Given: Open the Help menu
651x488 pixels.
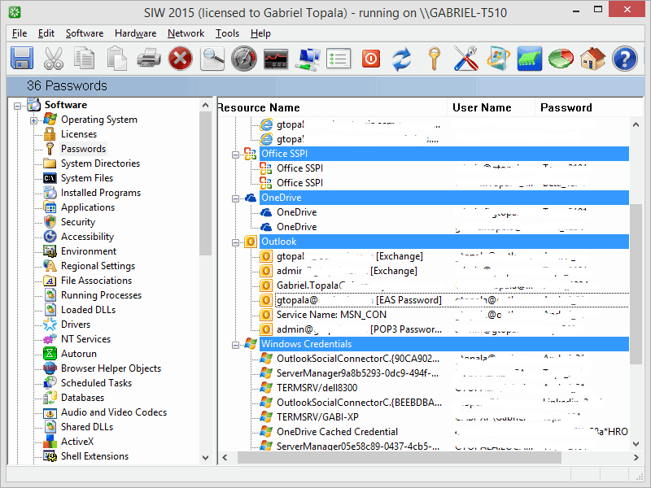Looking at the screenshot, I should pos(260,33).
